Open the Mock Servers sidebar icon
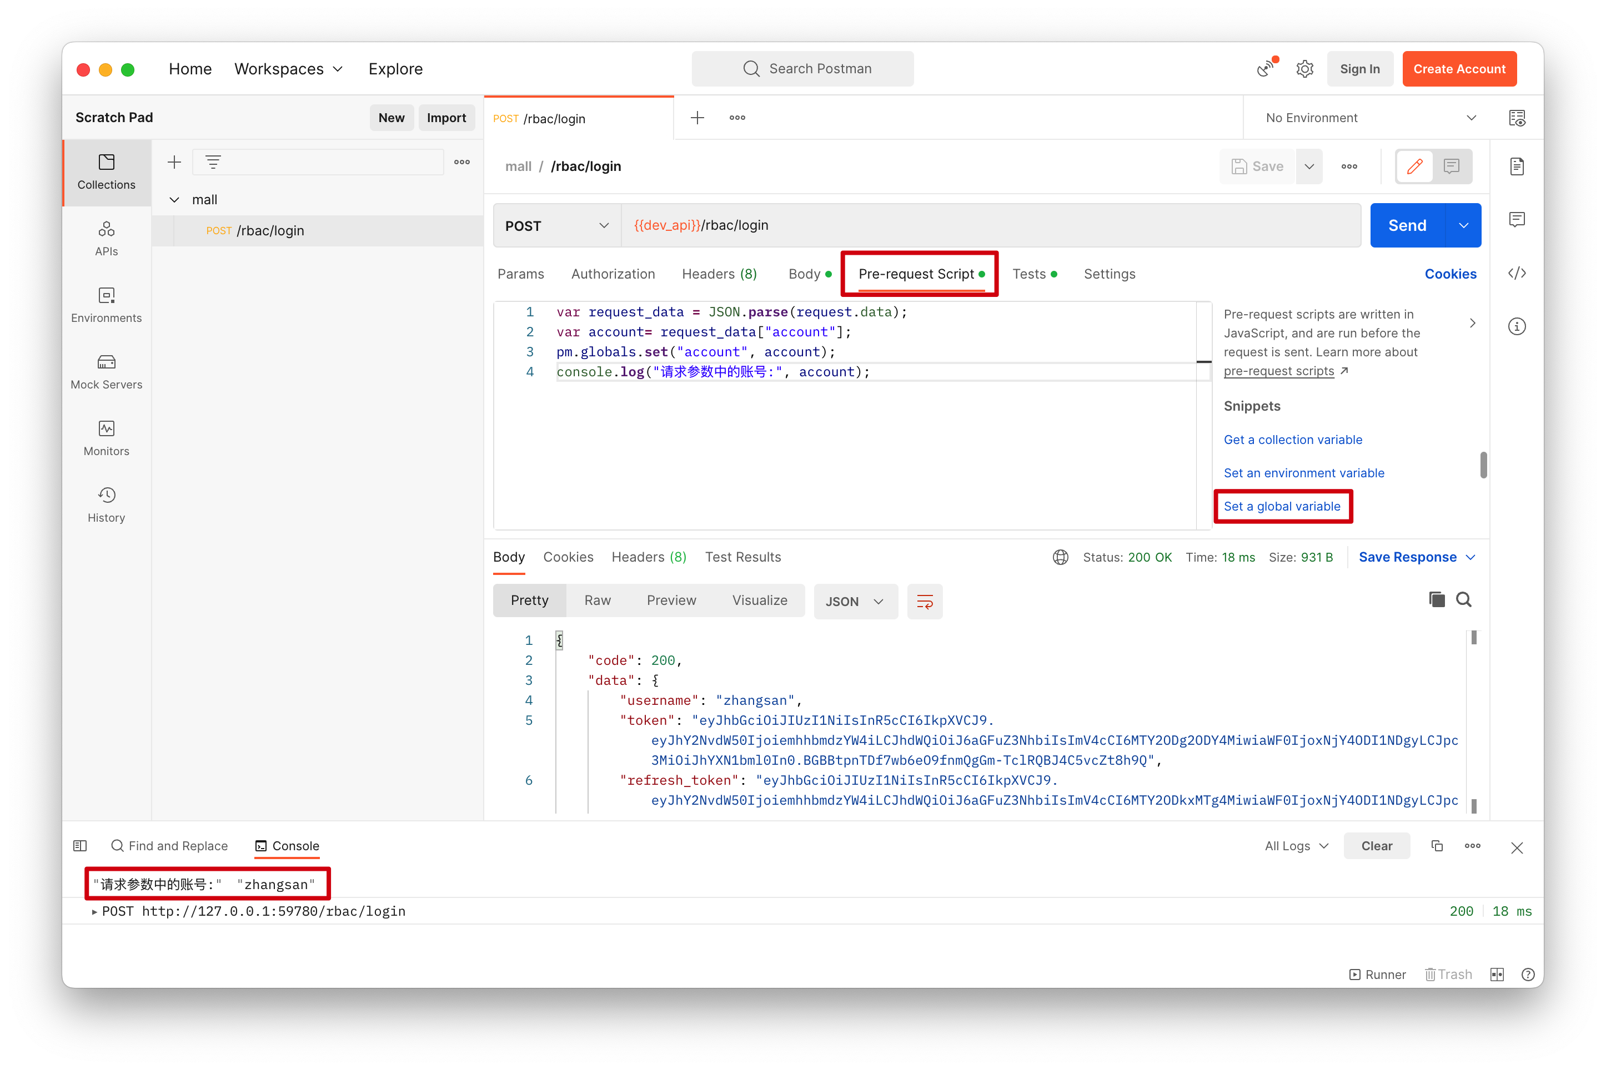Viewport: 1606px width, 1070px height. pos(107,372)
